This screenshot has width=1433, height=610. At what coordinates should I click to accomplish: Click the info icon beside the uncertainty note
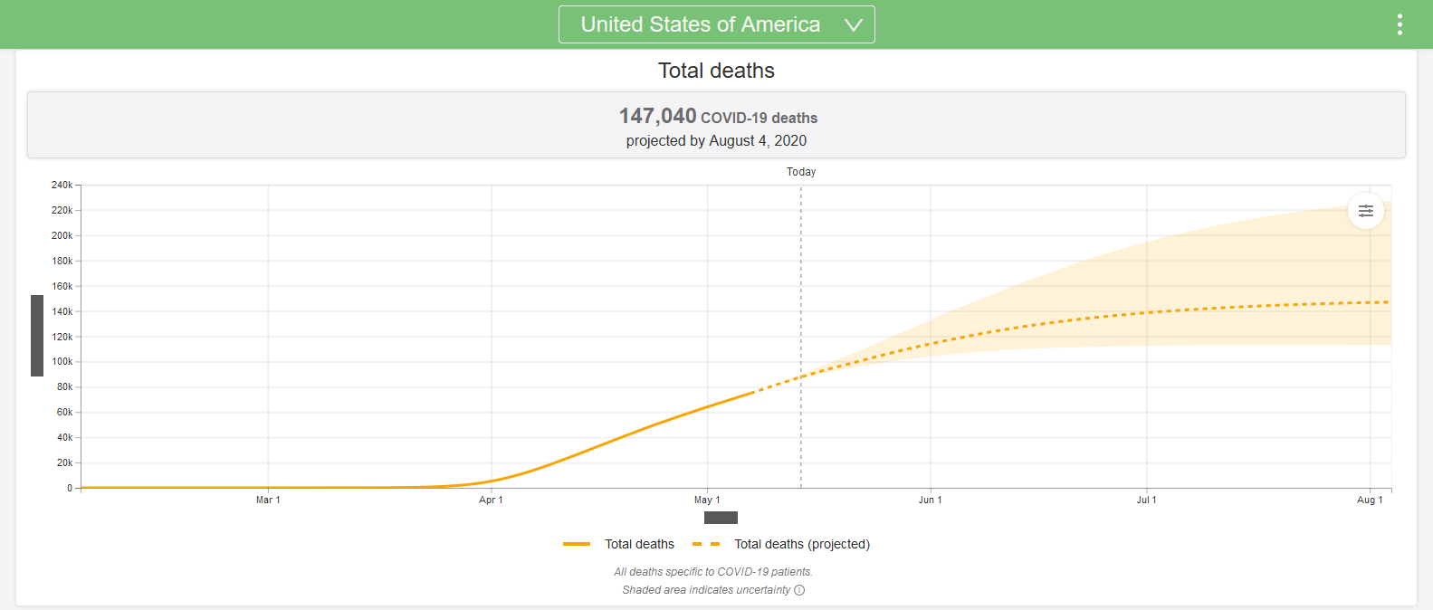(x=799, y=590)
